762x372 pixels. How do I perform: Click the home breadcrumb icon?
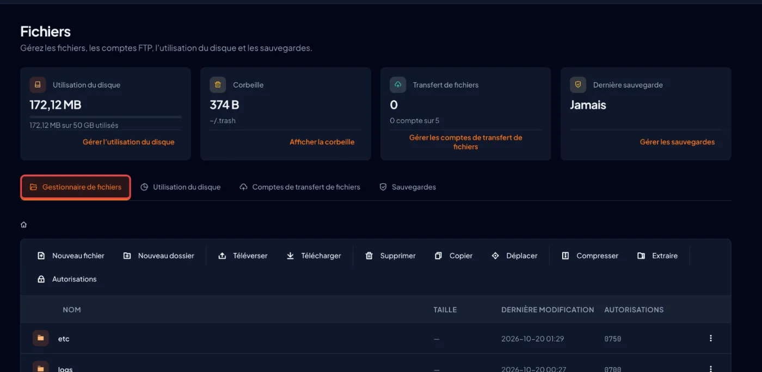click(23, 225)
